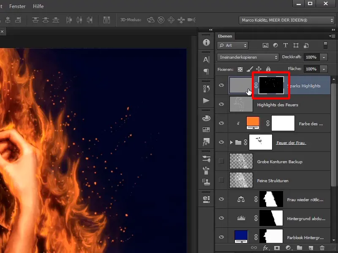Filter layers by text type (T icon)

coord(286,46)
